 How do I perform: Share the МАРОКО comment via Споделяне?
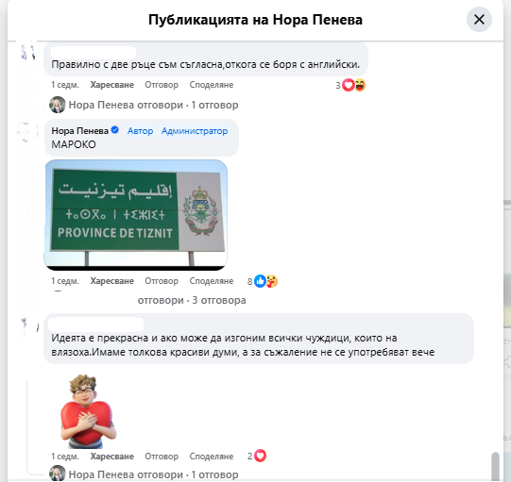click(x=212, y=281)
